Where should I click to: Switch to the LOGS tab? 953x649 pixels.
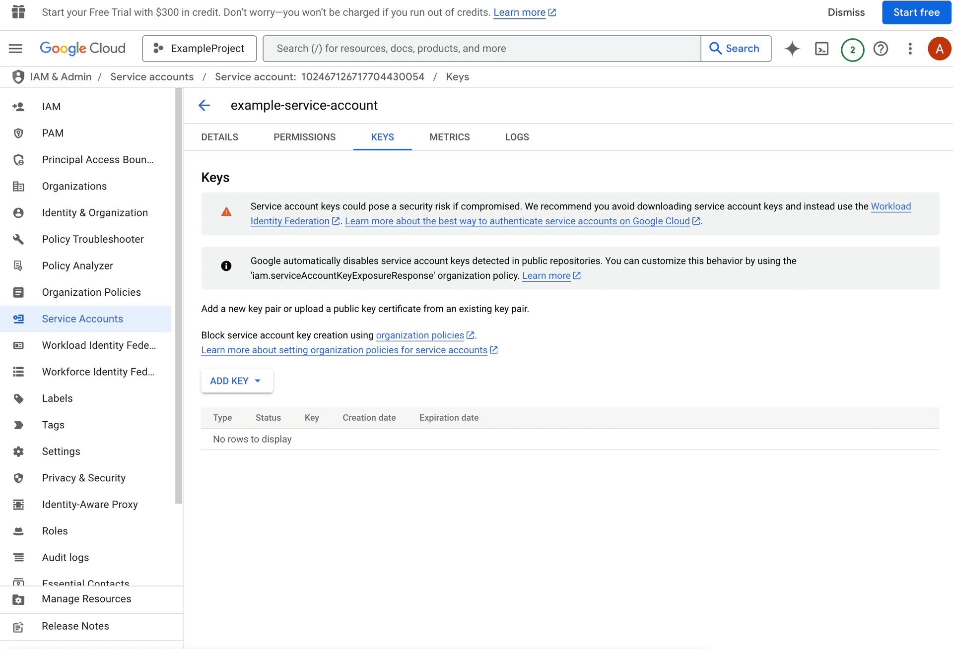(x=517, y=137)
